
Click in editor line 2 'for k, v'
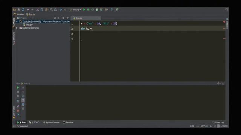[87, 28]
